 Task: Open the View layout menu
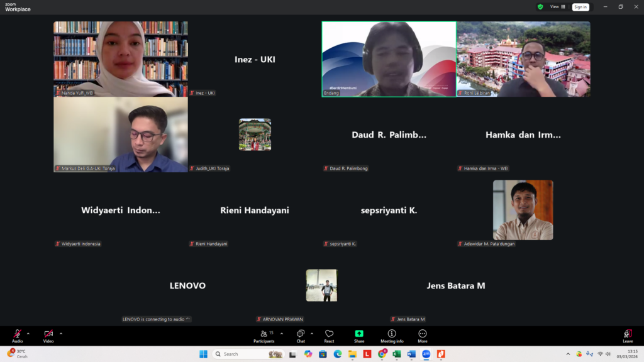pos(558,7)
